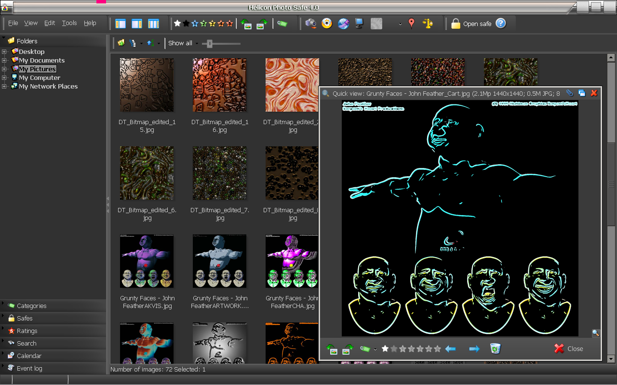
Task: Switch to right-panel layout view
Action: [x=137, y=24]
